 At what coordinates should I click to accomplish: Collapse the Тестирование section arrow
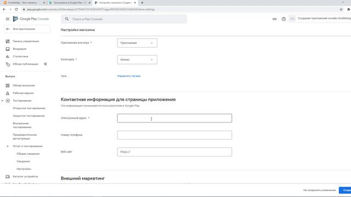2,101
